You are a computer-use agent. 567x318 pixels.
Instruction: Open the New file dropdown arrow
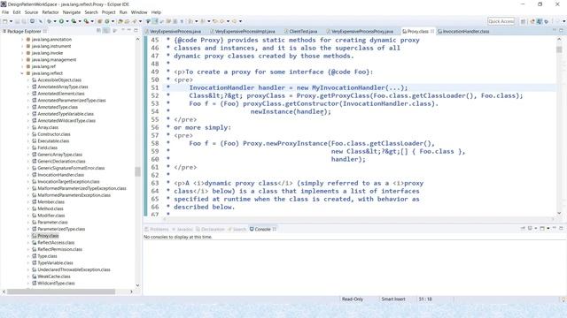click(11, 21)
